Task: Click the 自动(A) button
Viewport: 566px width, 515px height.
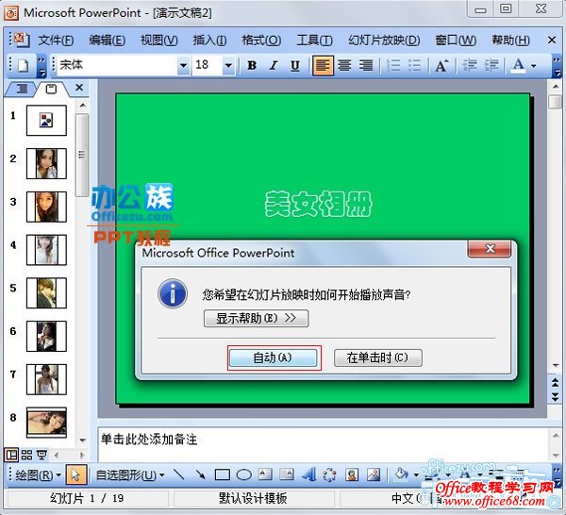Action: (274, 358)
